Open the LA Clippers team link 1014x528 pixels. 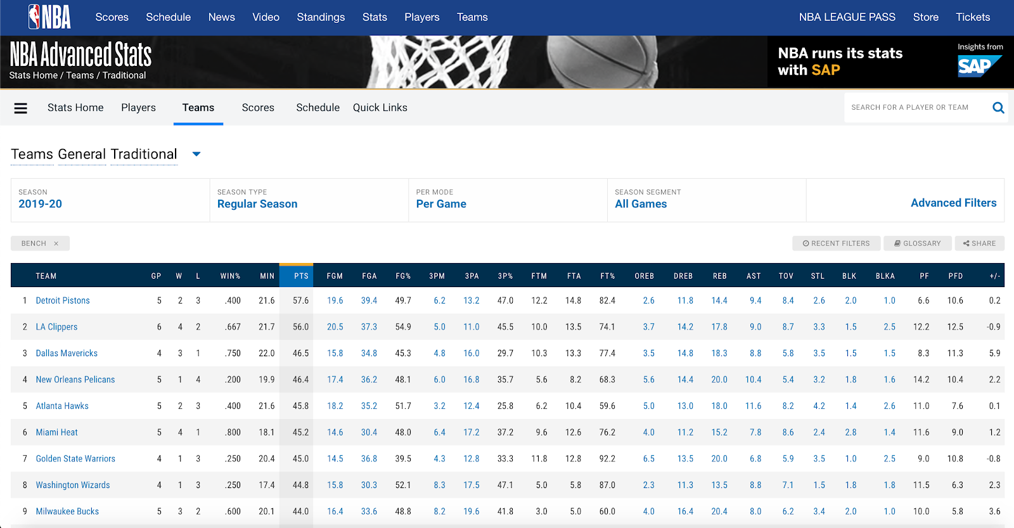tap(56, 327)
